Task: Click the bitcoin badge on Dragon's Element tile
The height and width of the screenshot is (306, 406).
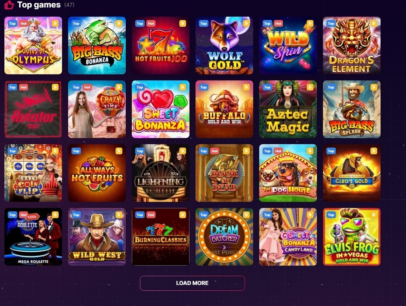Action: click(374, 23)
